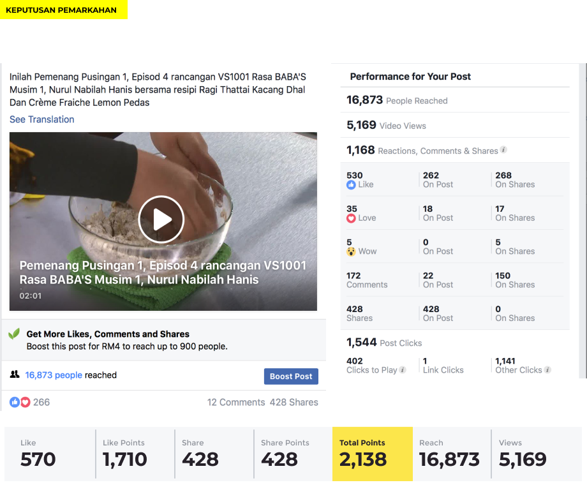The image size is (587, 485).
Task: Open info icon next to Other Clicks
Action: [x=547, y=369]
